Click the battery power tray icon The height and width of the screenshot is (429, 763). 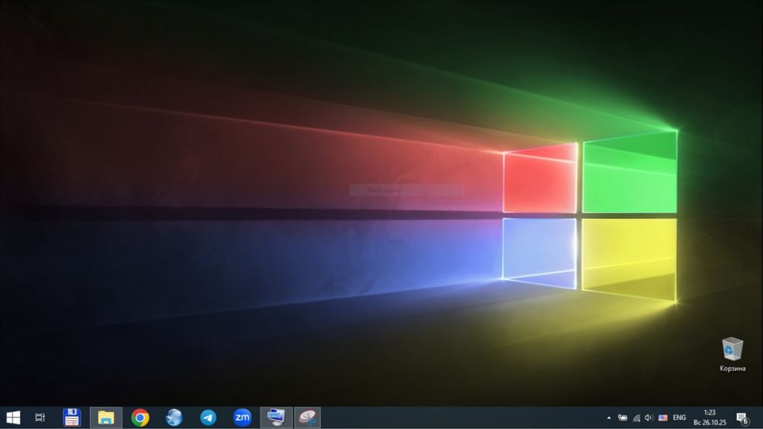[x=623, y=418]
